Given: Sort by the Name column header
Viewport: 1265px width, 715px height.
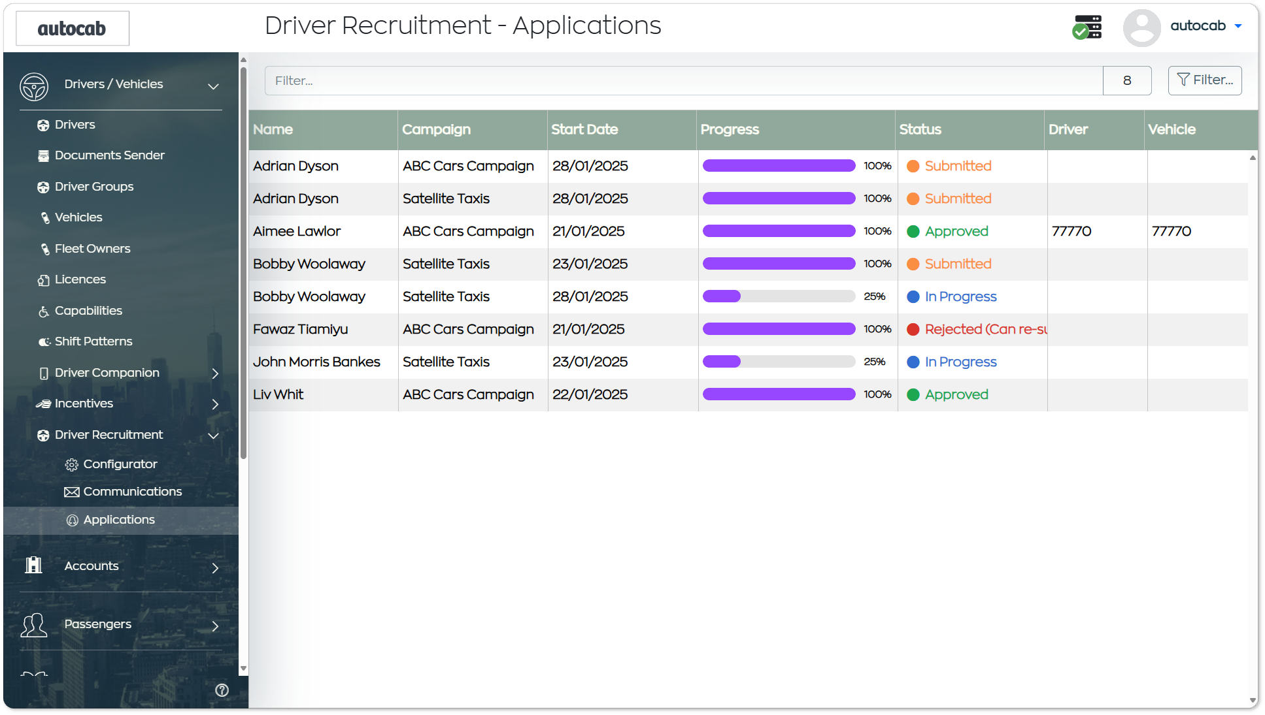Looking at the screenshot, I should [x=323, y=129].
